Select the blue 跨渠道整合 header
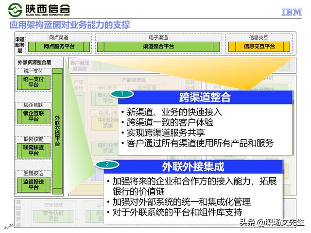This screenshot has width=311, height=233. click(205, 97)
